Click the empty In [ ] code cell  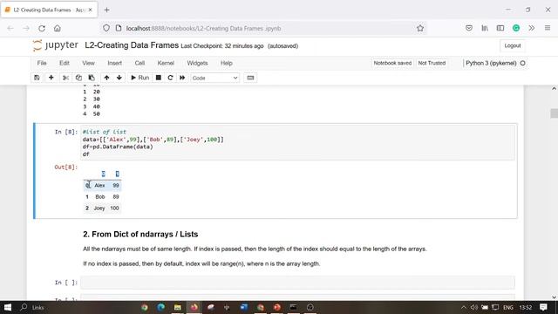(x=297, y=283)
